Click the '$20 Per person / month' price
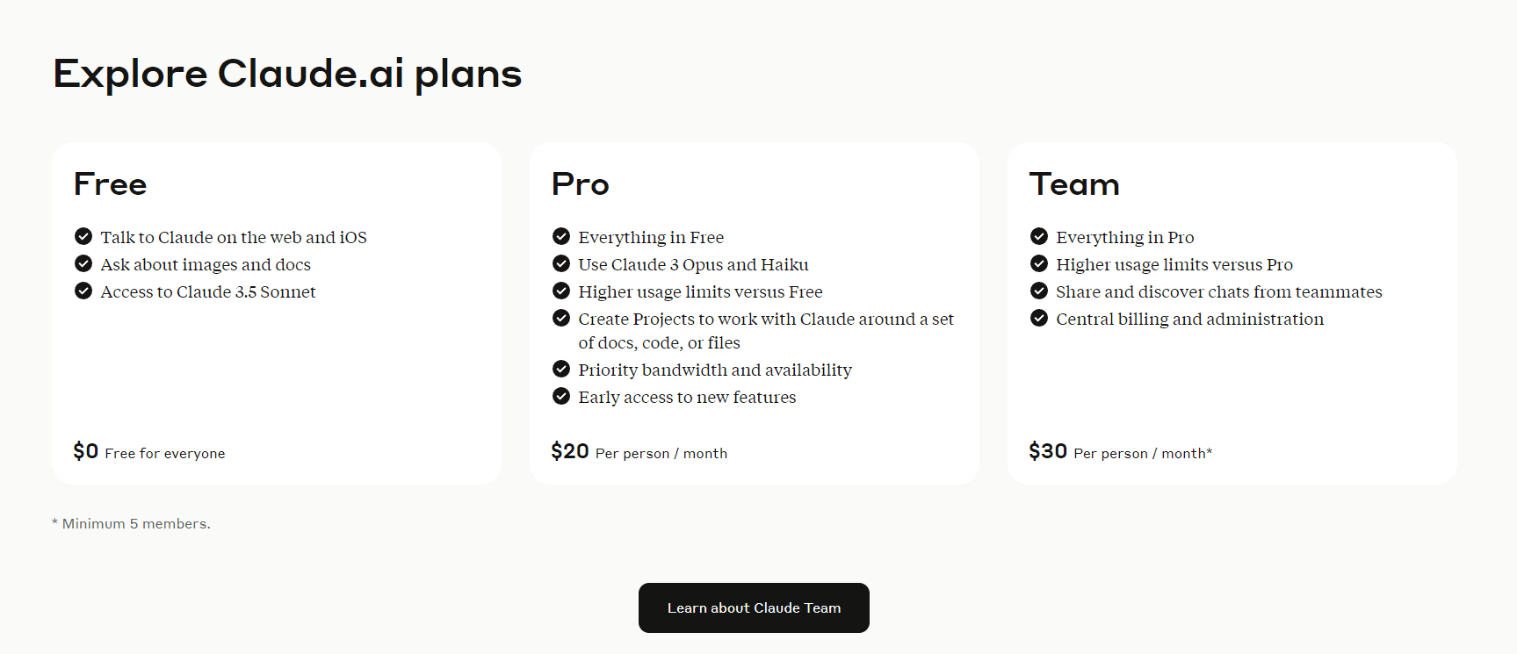 click(639, 451)
